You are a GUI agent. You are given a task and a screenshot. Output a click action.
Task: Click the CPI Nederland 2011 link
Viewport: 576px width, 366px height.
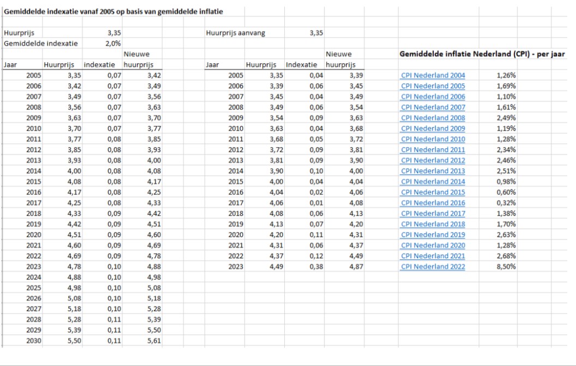point(433,150)
